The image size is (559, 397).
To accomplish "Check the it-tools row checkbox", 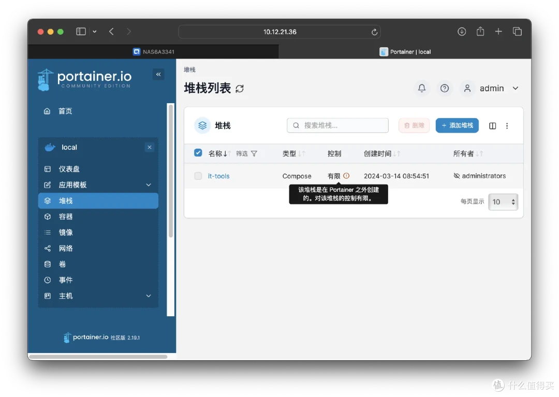I will (198, 176).
